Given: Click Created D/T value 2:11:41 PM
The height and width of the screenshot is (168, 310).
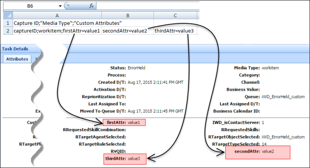Looking at the screenshot, I should point(155,82).
